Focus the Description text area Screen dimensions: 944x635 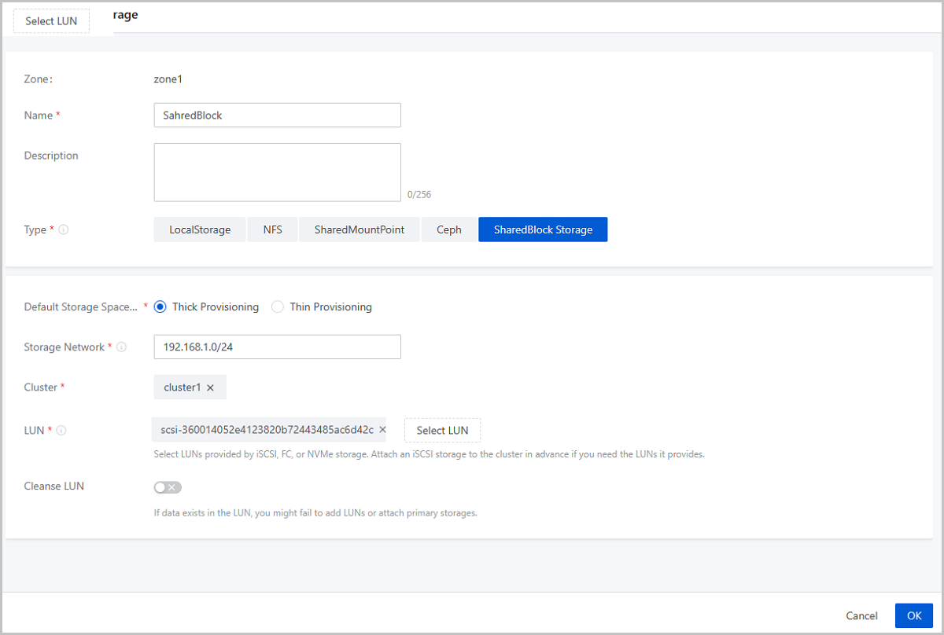(277, 172)
